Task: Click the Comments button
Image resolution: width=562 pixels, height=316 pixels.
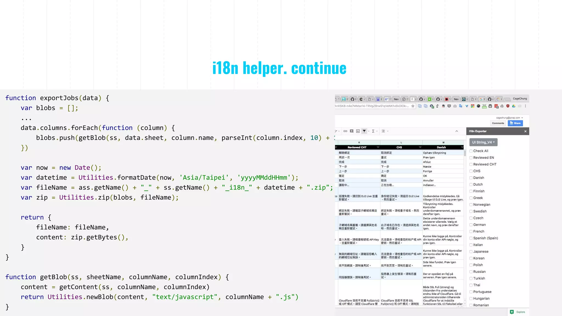Action: click(x=498, y=123)
